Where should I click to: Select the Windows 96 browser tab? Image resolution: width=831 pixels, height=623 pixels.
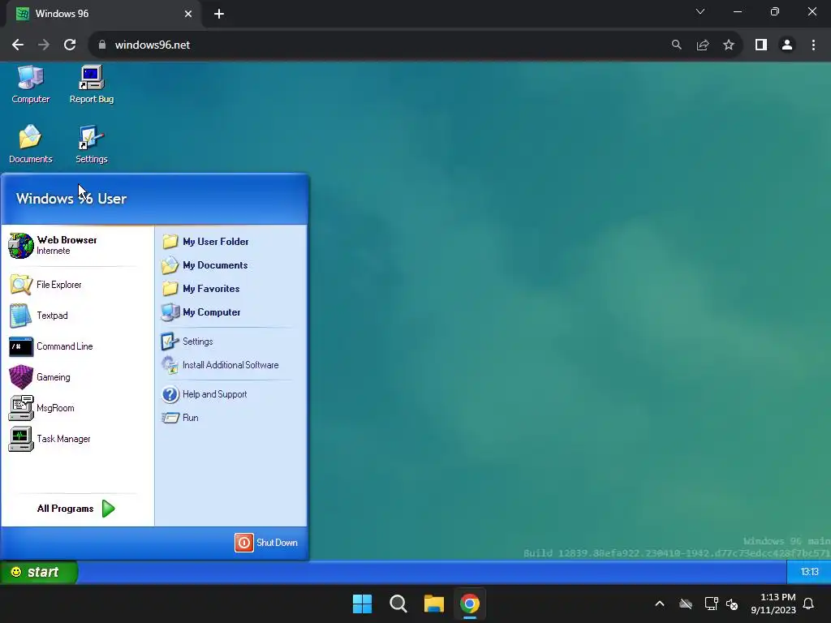104,14
